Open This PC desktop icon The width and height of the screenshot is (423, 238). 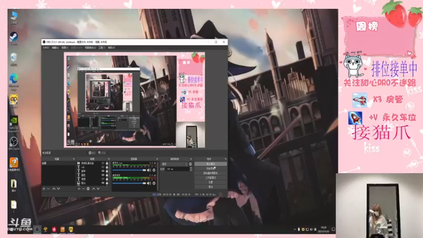14,17
